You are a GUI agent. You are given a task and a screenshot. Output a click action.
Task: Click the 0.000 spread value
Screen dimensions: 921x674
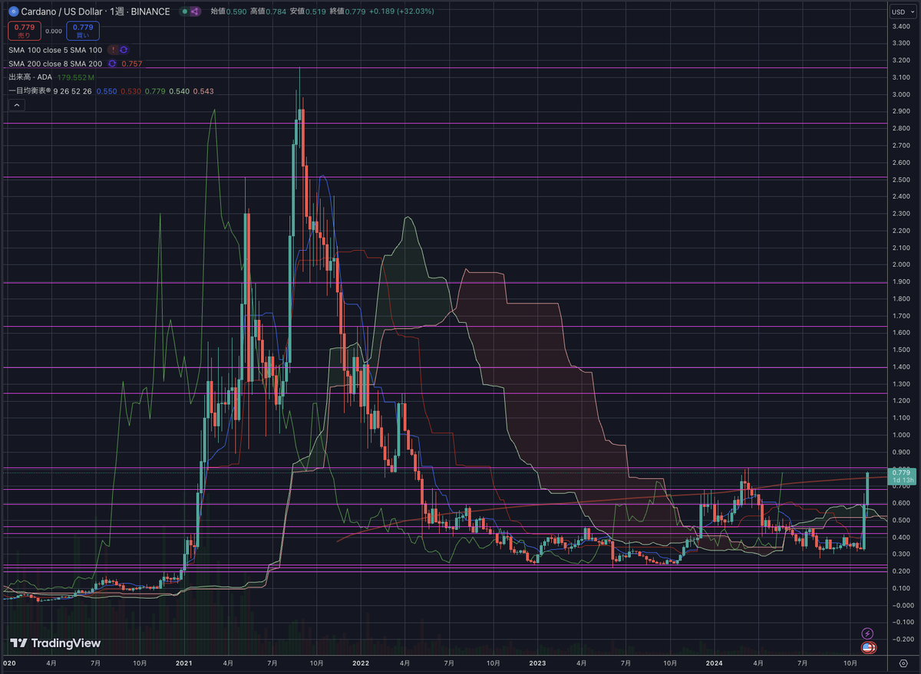53,31
